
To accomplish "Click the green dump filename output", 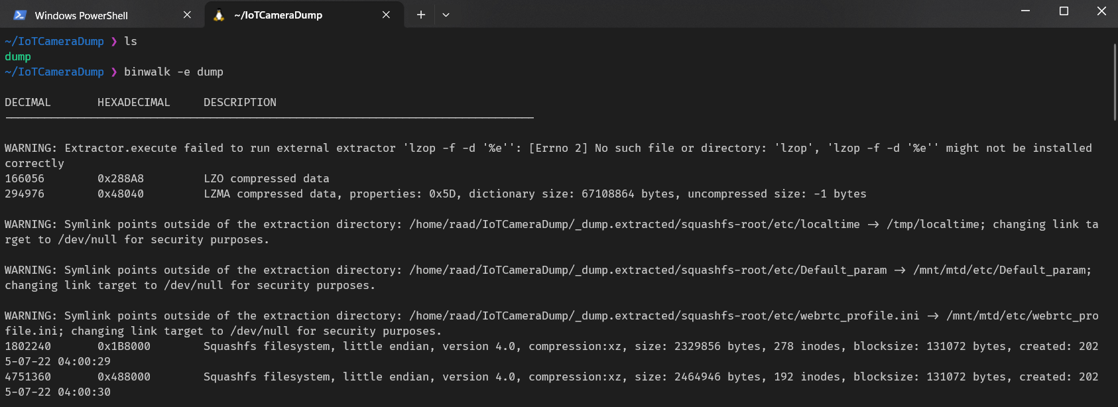I will pyautogui.click(x=18, y=57).
